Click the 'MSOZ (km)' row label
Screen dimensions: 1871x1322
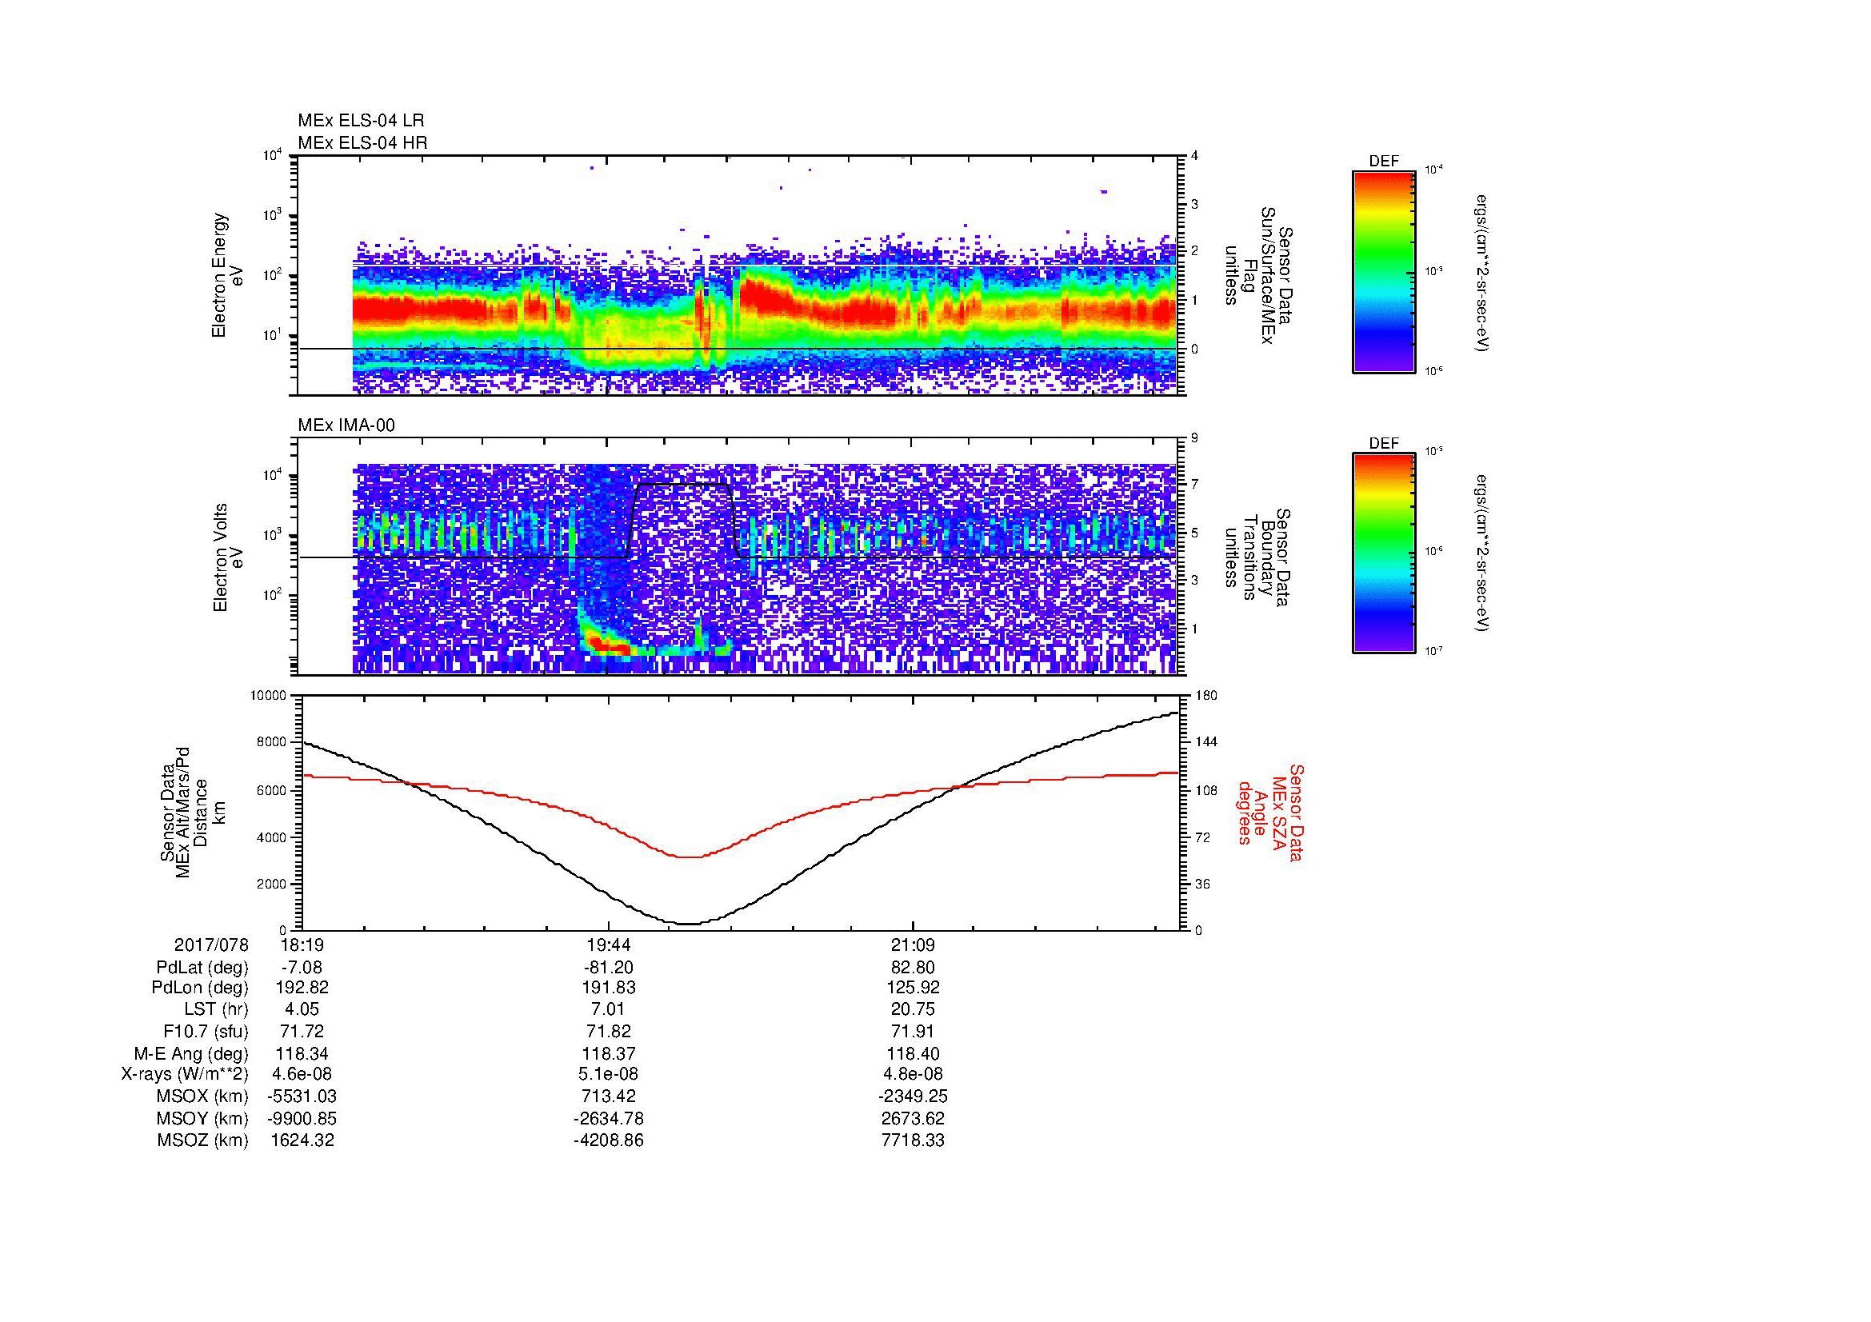click(203, 1140)
